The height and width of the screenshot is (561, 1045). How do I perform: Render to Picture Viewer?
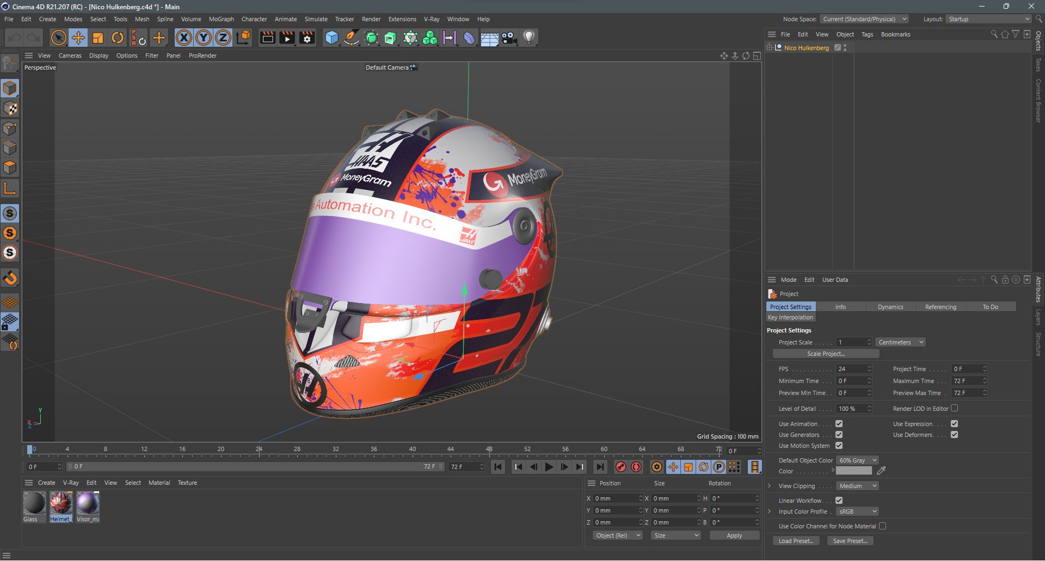pyautogui.click(x=287, y=38)
